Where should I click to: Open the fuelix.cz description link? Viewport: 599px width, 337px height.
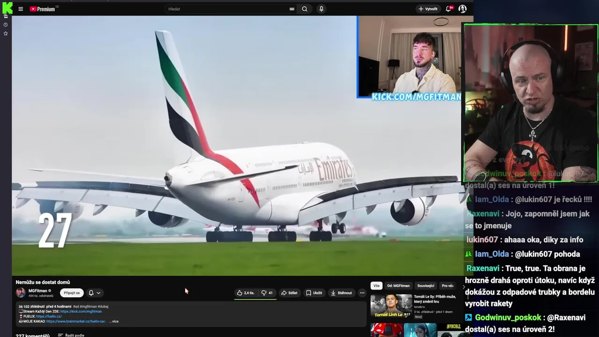tap(49, 316)
